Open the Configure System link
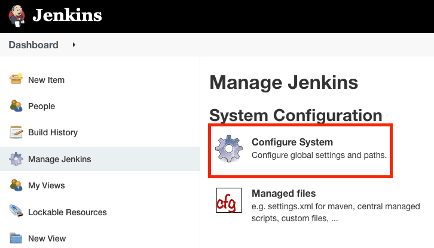 click(292, 142)
